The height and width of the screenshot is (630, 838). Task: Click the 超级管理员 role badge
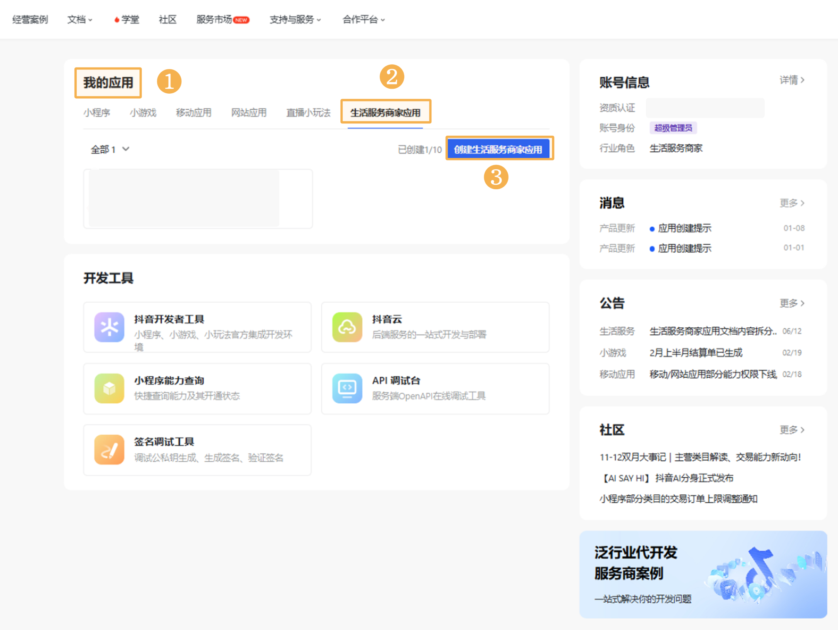coord(673,128)
